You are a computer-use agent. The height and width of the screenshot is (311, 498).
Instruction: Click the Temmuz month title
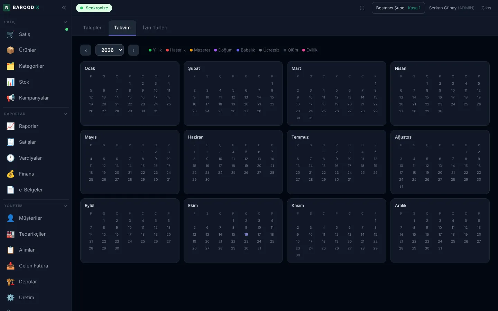tap(300, 137)
